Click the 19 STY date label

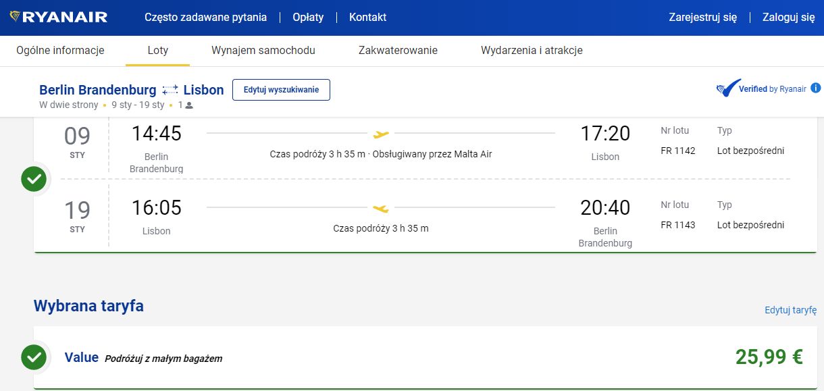tap(77, 216)
